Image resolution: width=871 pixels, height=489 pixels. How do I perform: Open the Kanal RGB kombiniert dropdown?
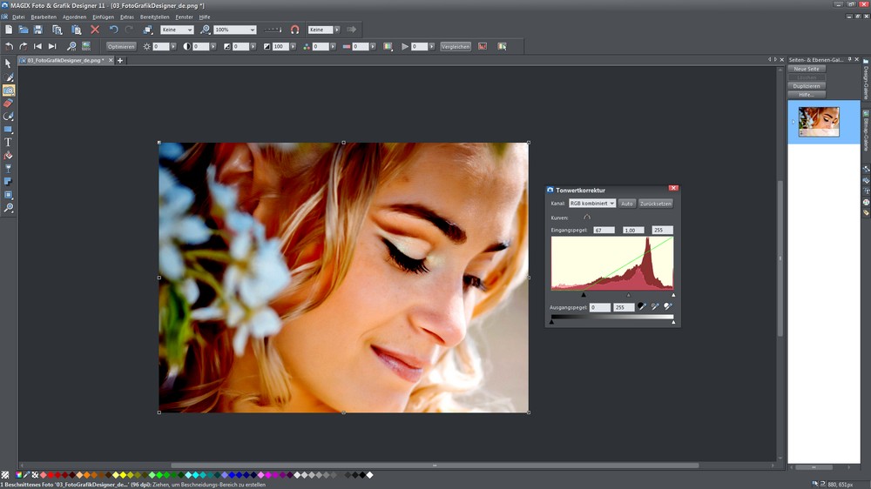pos(591,204)
